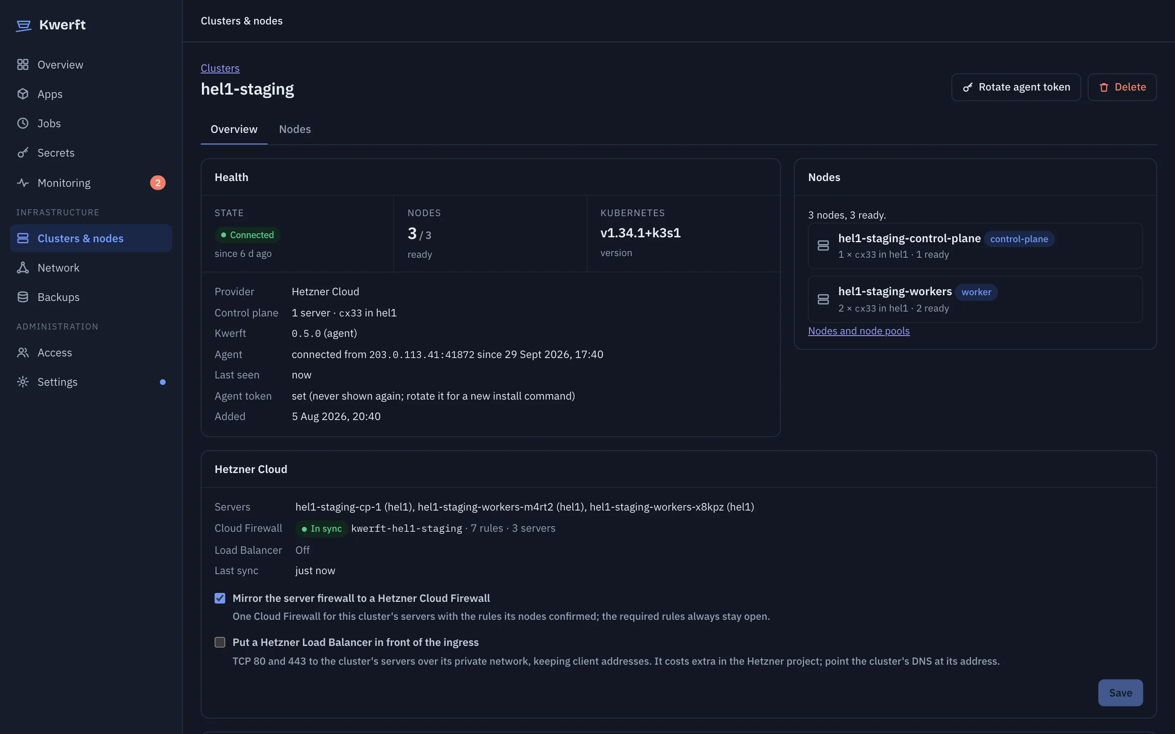Go to Backups in the sidebar

(91, 296)
